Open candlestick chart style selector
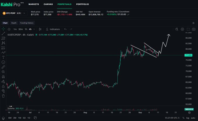 [40, 29]
